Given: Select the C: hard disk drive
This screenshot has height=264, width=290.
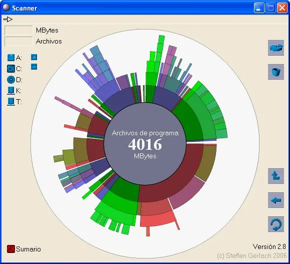Looking at the screenshot, I should tap(11, 69).
